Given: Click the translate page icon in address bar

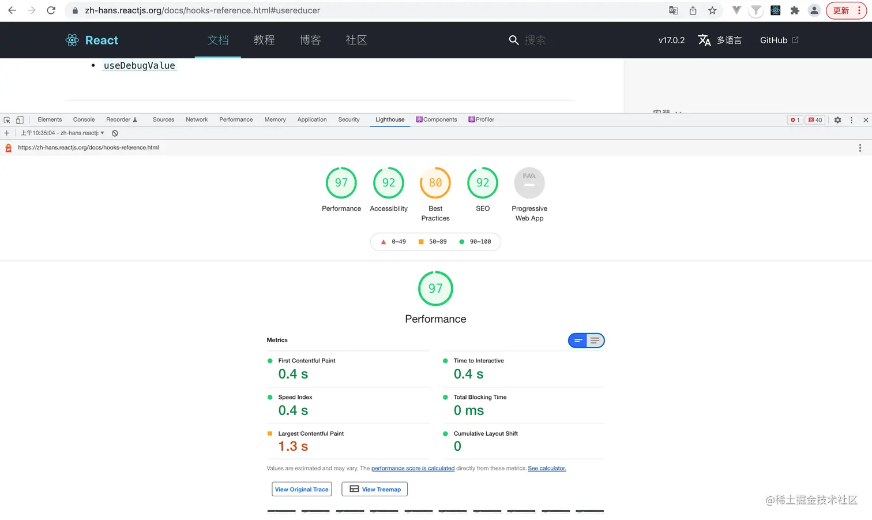Looking at the screenshot, I should (673, 10).
